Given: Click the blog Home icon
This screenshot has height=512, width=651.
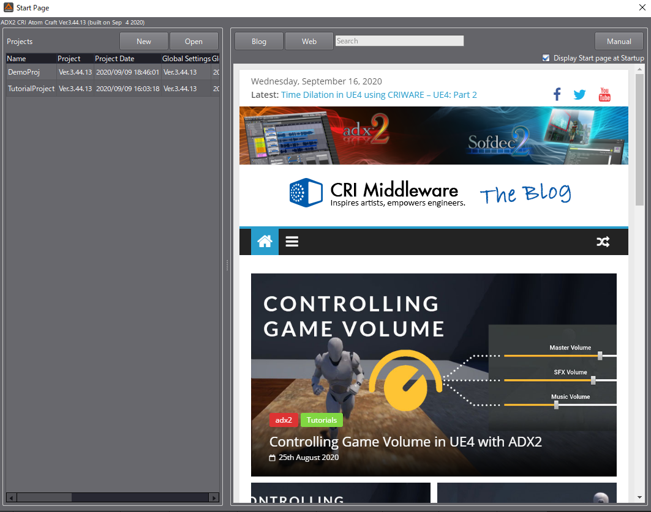Looking at the screenshot, I should (265, 241).
